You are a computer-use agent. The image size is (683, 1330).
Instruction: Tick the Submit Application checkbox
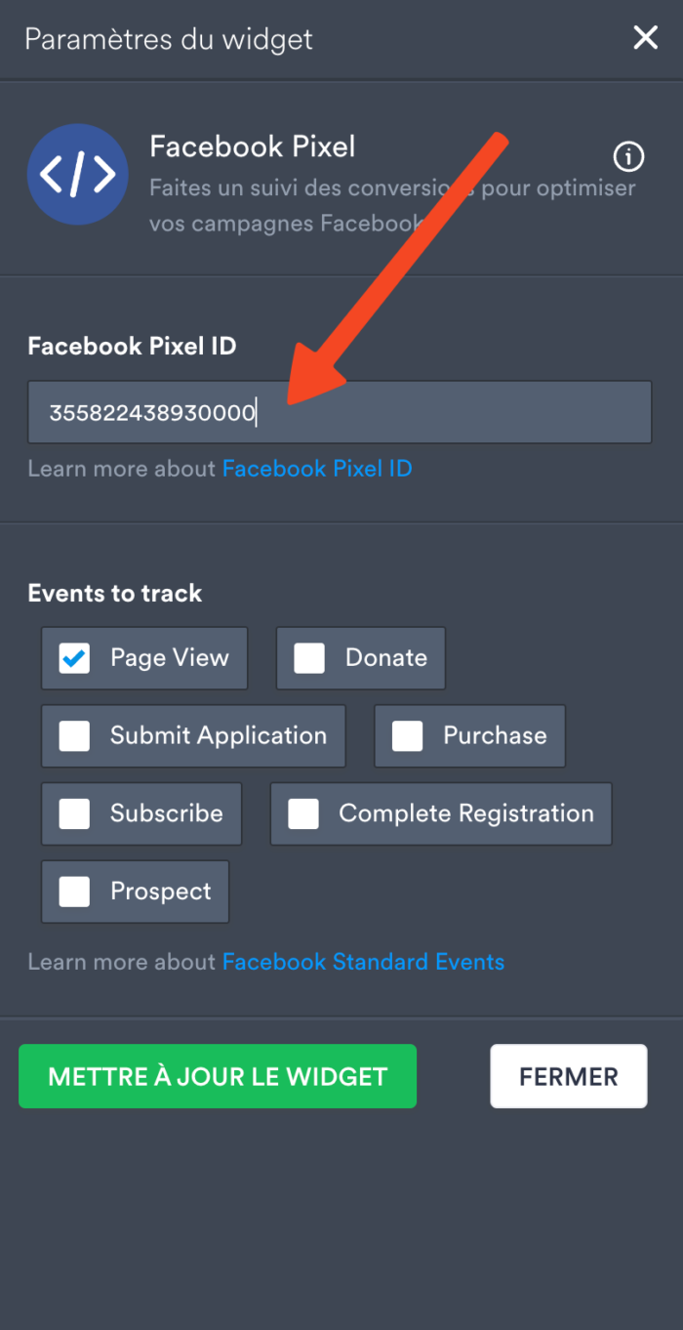click(75, 735)
